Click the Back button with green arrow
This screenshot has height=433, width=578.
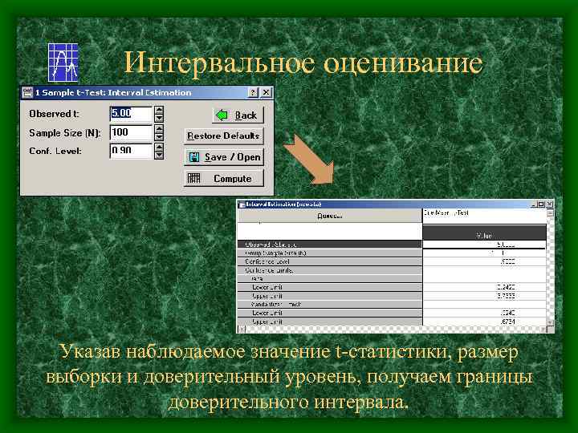(x=238, y=115)
